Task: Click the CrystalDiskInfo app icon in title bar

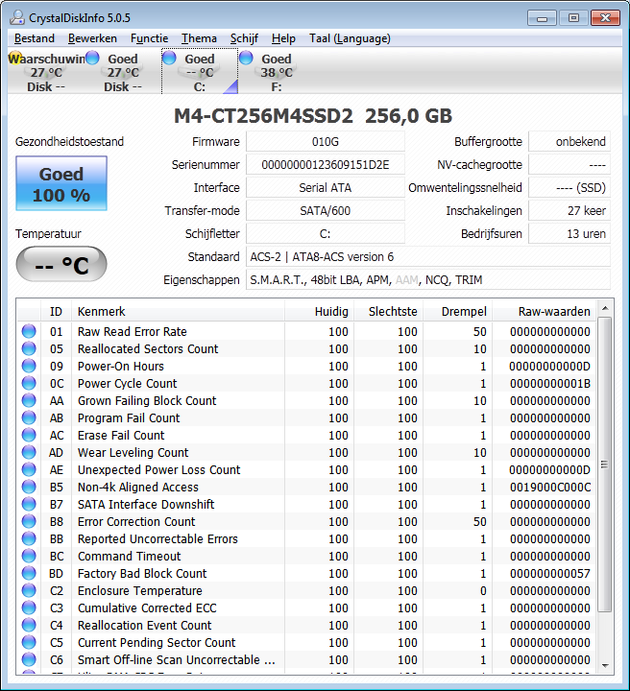Action: point(16,17)
